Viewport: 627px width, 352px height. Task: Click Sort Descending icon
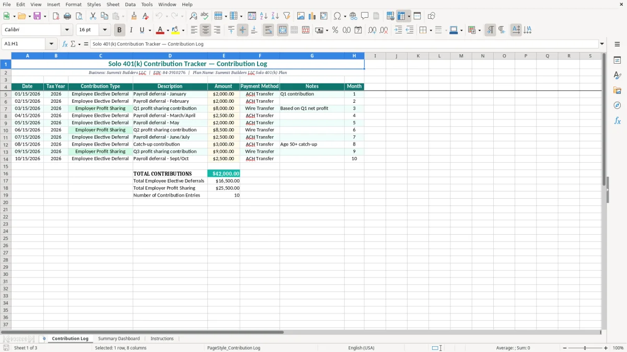(x=275, y=16)
